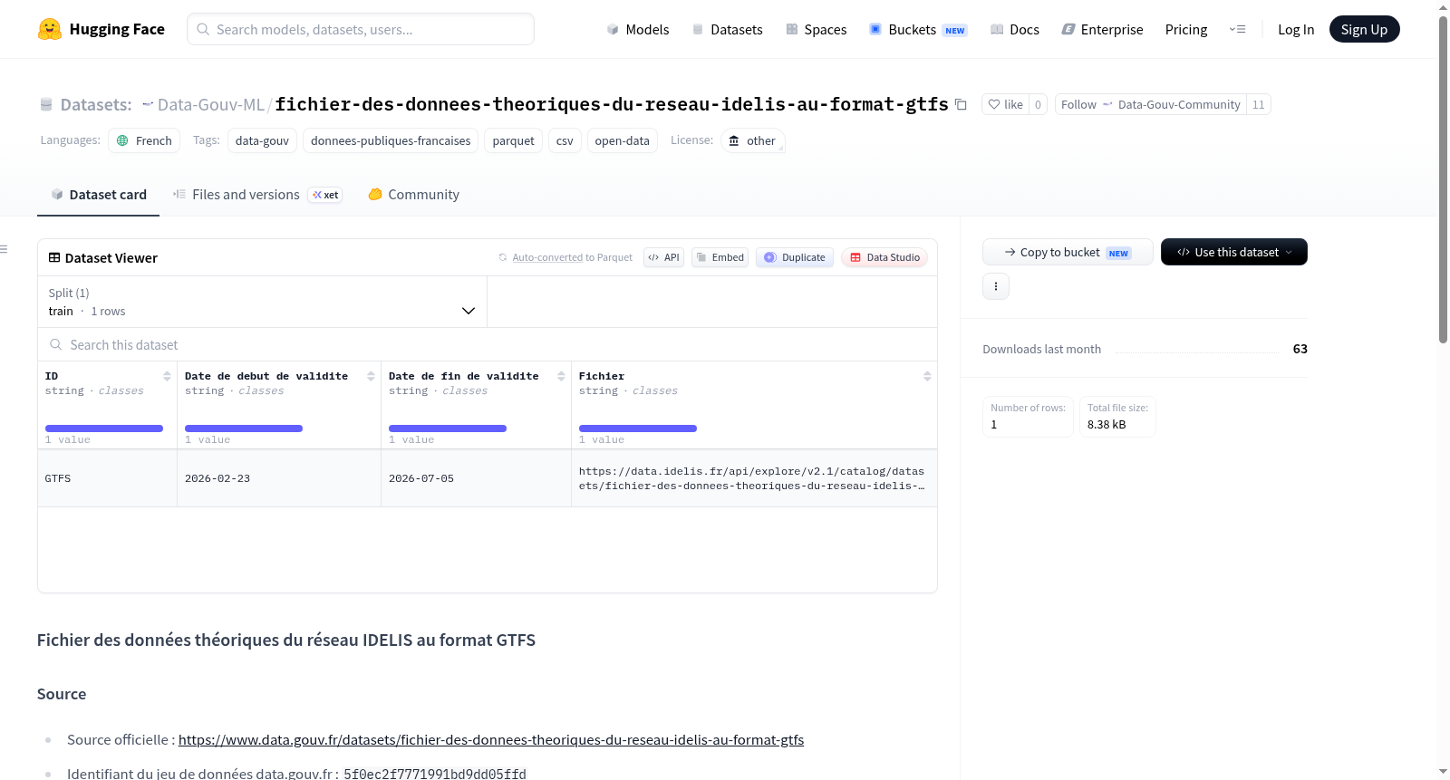1450x780 pixels.
Task: Click the ID column distribution bar
Action: 104,429
